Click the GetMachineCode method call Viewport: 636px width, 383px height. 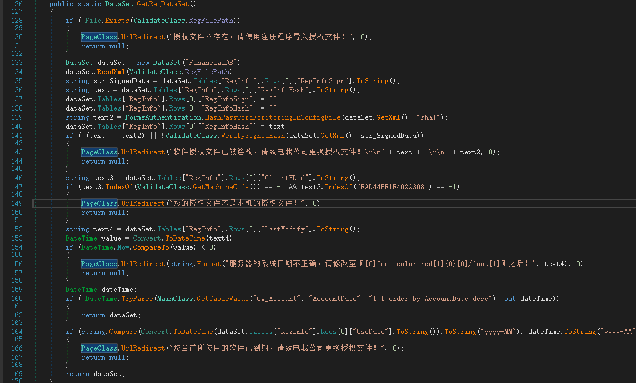221,187
